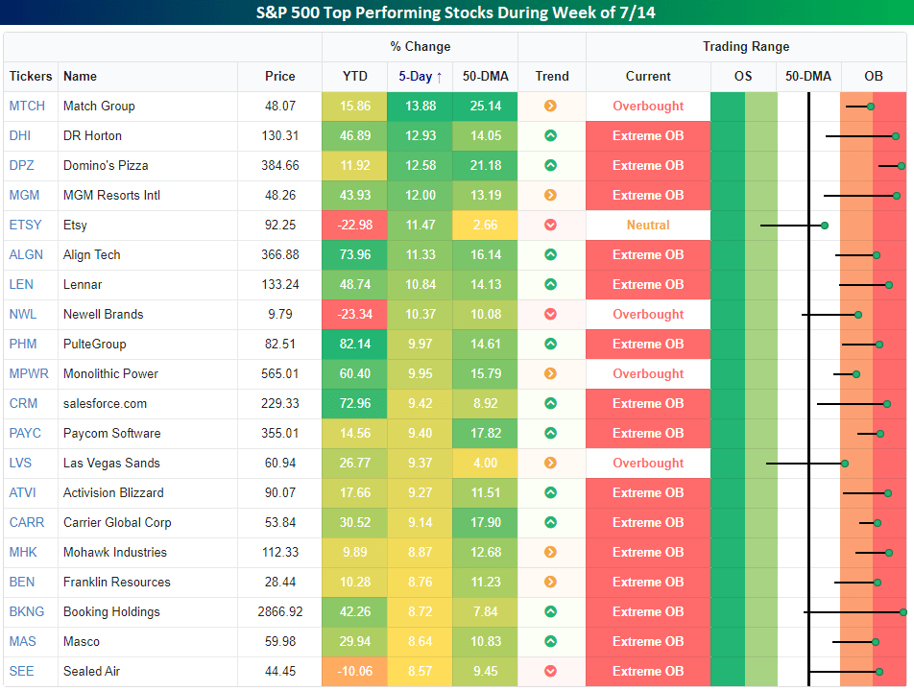Click the green up-trend icon for Align Tech
This screenshot has height=691, width=914.
[550, 254]
